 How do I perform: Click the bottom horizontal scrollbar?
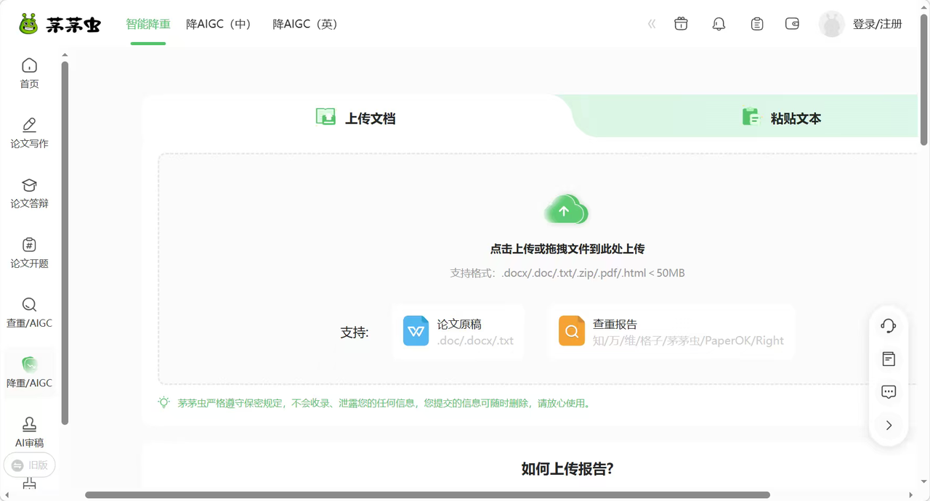coord(427,495)
